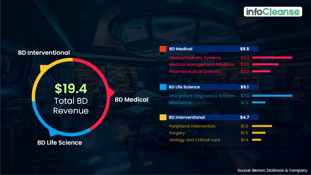The height and width of the screenshot is (175, 311).
Task: Click the $19.4 total revenue figure
Action: click(x=71, y=89)
